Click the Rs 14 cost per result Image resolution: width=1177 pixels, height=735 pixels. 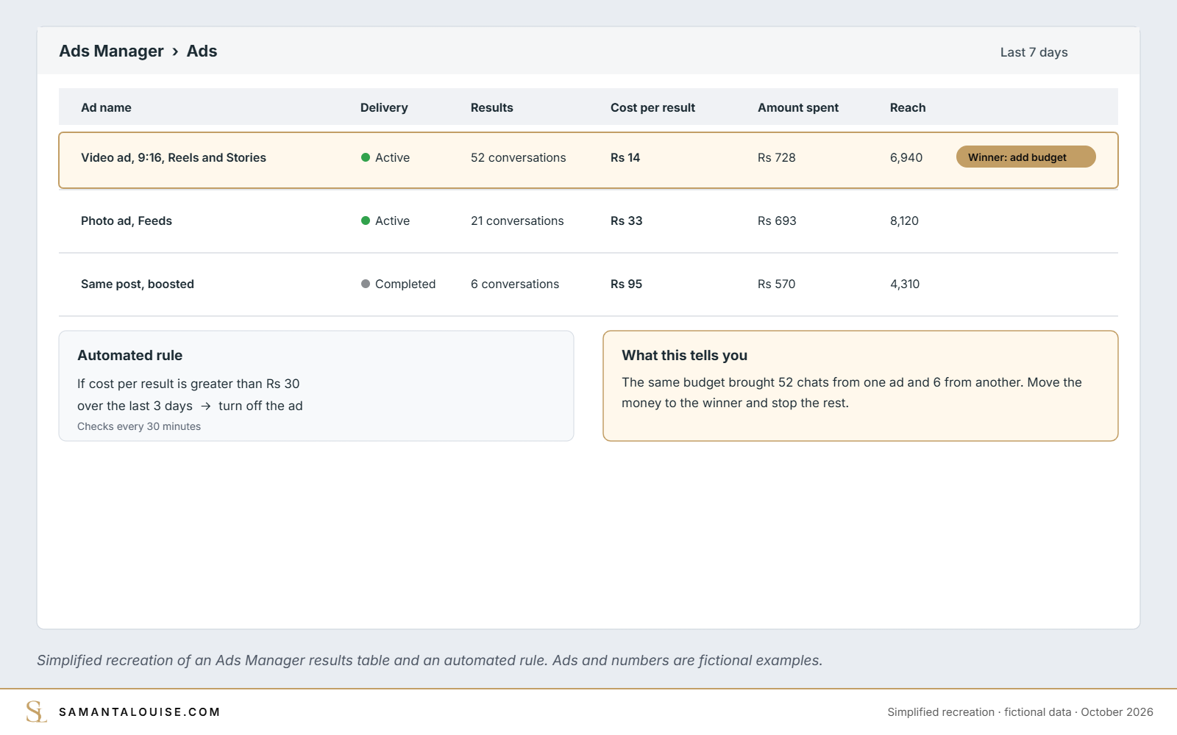coord(625,158)
